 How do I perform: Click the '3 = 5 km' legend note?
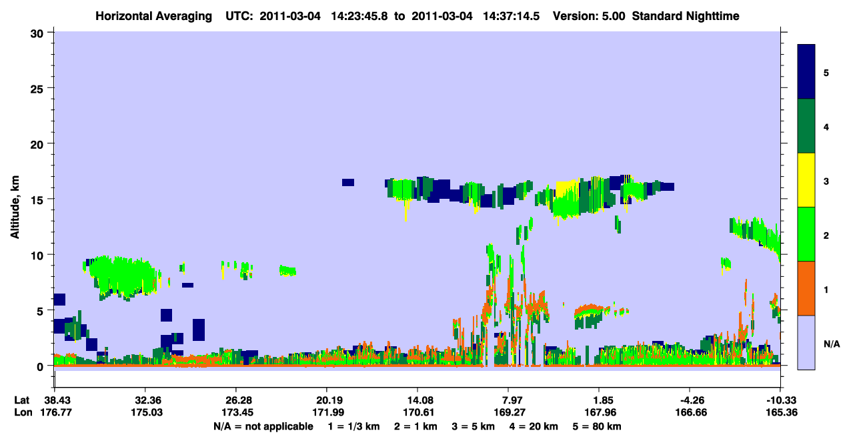[473, 426]
